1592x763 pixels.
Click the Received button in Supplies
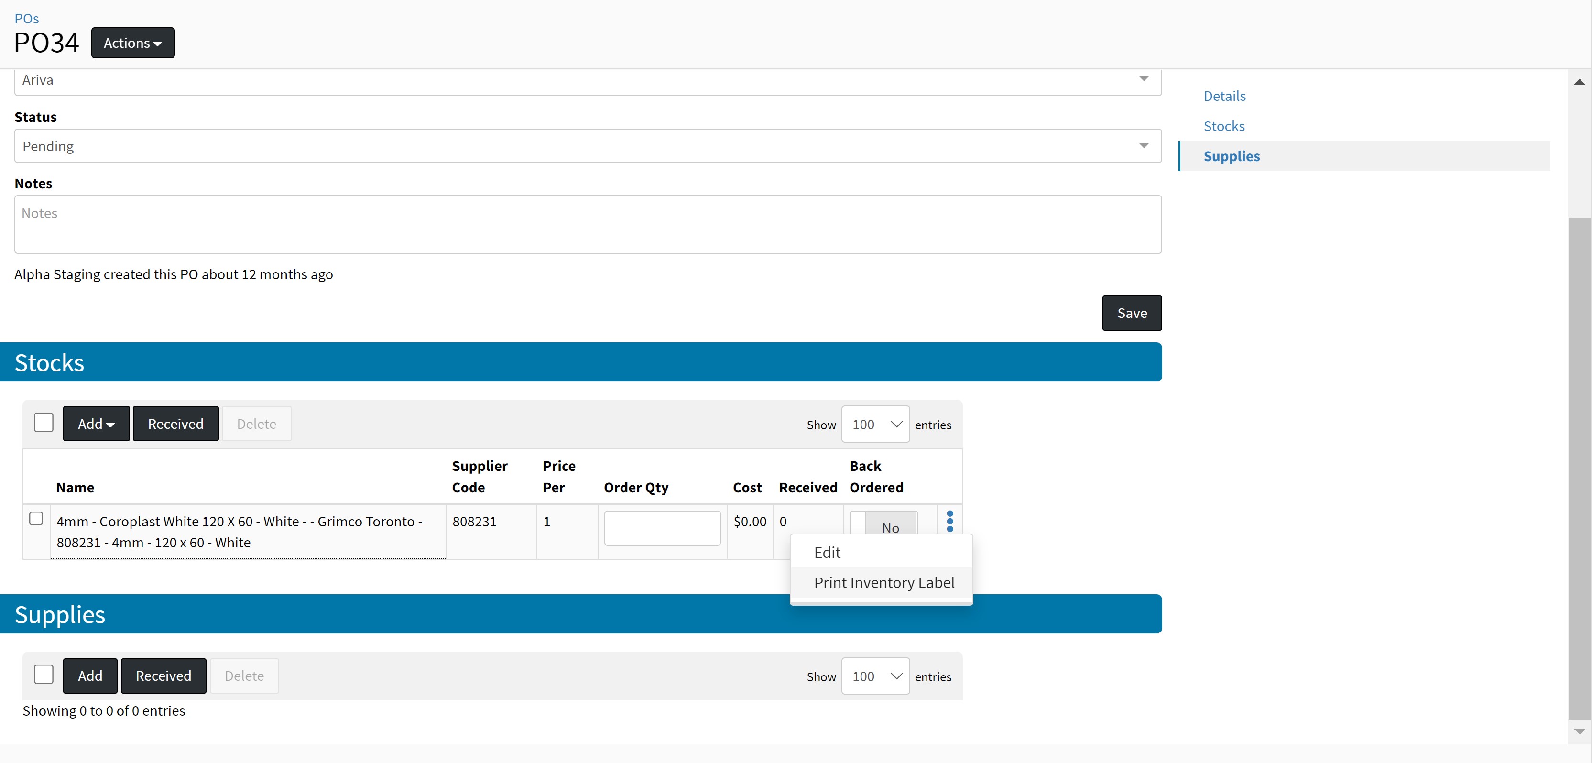163,676
